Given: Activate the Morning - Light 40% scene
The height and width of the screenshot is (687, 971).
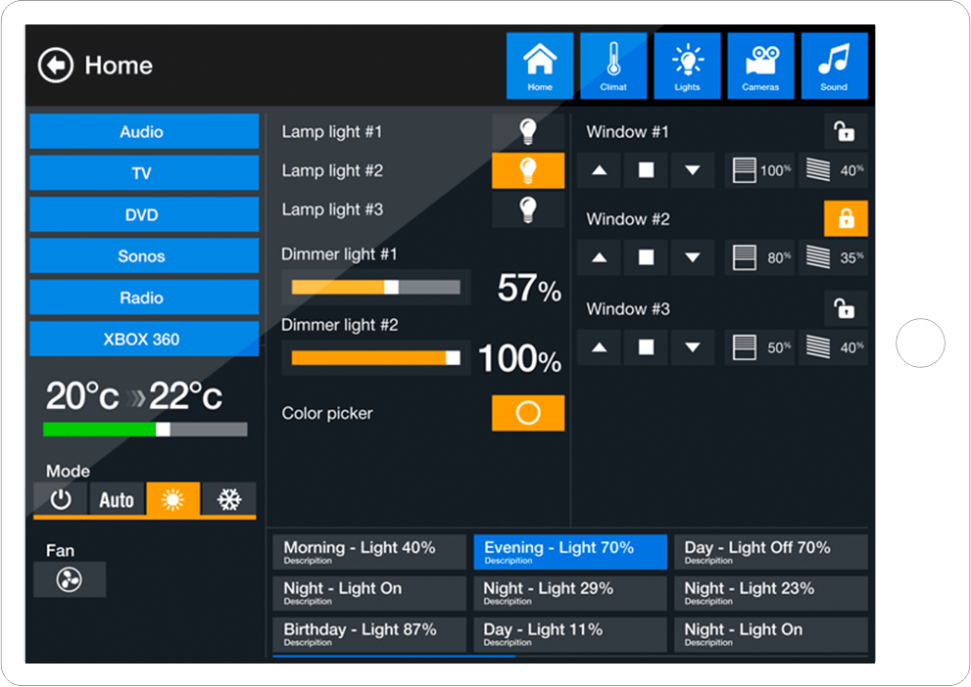Looking at the screenshot, I should (x=369, y=552).
